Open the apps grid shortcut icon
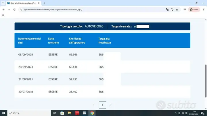The width and height of the screenshot is (207, 116). point(3,15)
